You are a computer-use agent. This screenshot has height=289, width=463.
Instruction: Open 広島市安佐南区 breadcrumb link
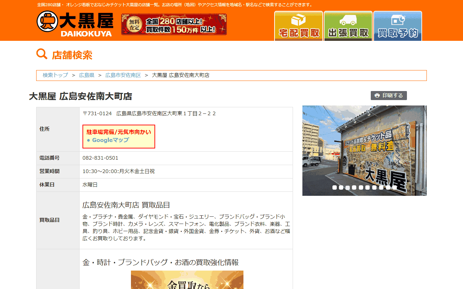pos(123,75)
